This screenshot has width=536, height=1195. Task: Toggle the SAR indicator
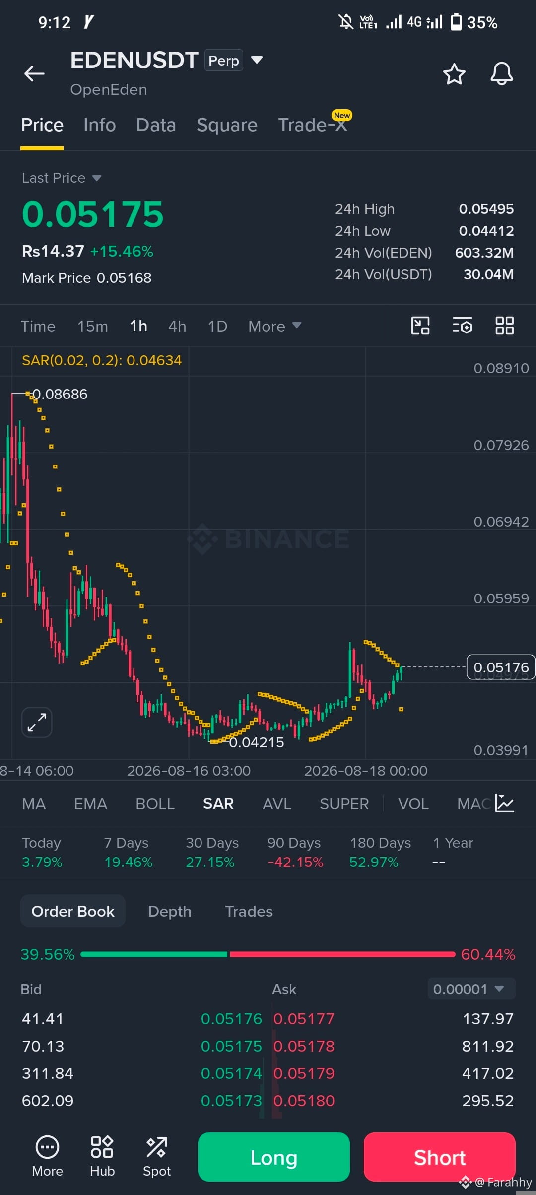point(218,804)
